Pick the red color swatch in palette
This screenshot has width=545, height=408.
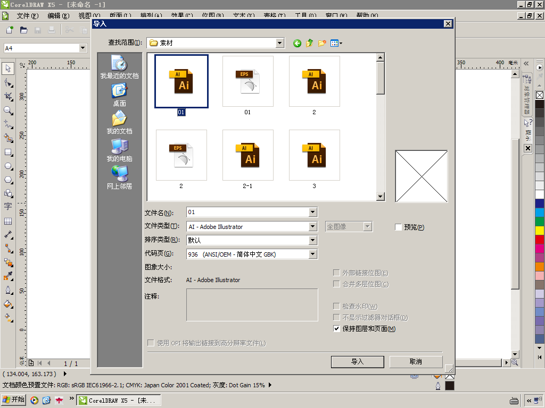point(540,240)
